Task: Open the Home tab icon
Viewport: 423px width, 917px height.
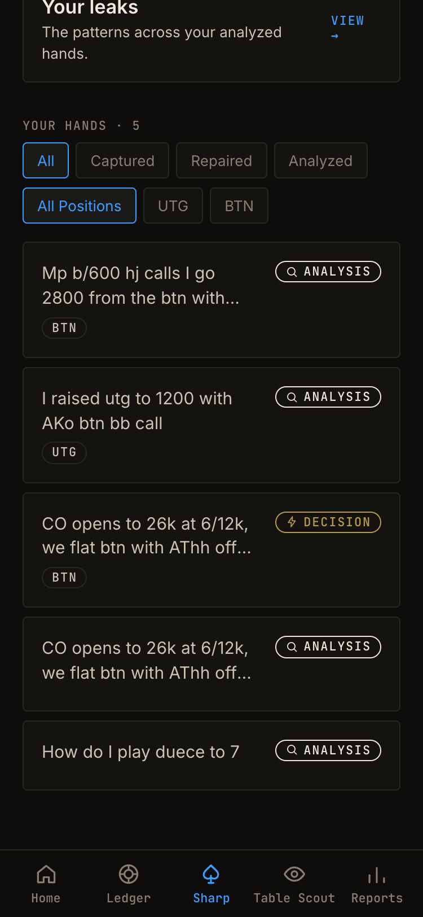Action: click(46, 874)
